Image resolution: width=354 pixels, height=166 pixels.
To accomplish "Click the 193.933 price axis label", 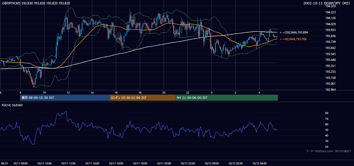I will [x=330, y=30].
